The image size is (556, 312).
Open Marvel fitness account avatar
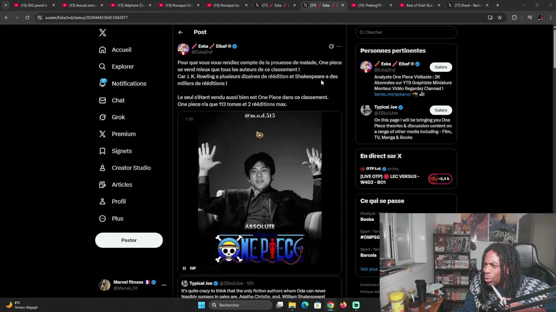(104, 285)
